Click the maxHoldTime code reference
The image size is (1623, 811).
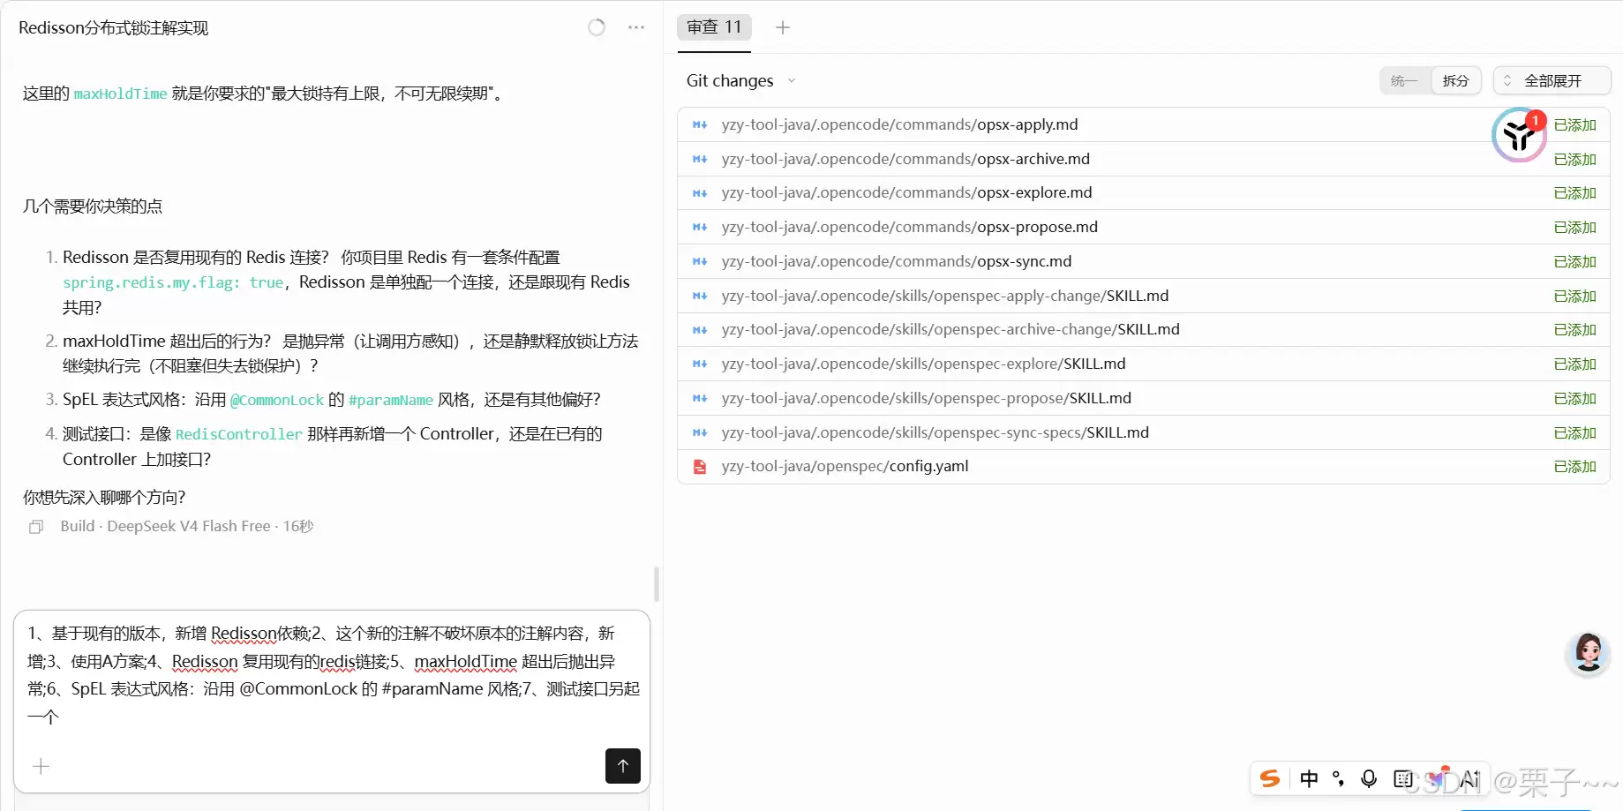click(x=120, y=94)
